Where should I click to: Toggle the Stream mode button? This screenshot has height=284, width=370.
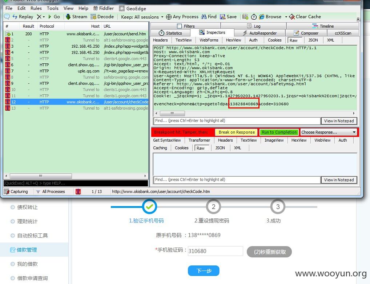click(x=76, y=16)
